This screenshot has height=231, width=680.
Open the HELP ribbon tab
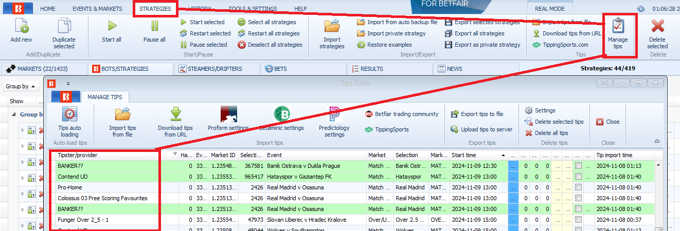[x=300, y=9]
